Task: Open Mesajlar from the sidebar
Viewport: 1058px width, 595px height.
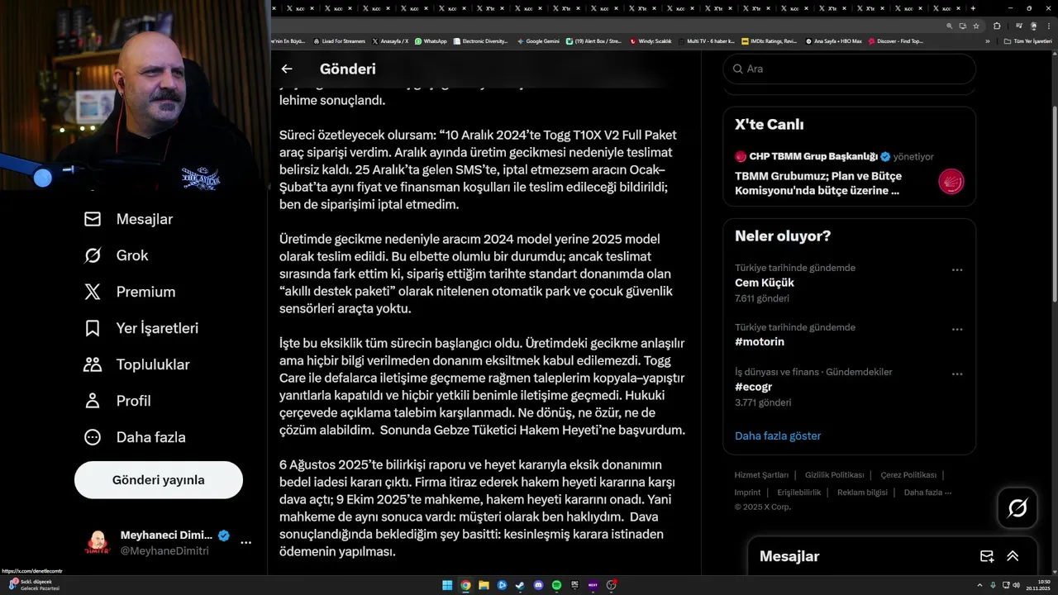Action: click(x=129, y=219)
